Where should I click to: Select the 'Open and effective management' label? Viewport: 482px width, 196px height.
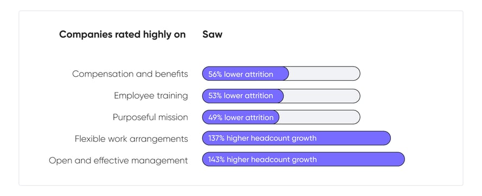pos(118,160)
